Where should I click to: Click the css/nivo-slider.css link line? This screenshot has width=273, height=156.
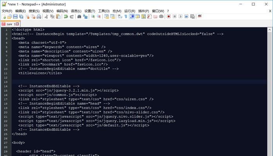pyautogui.click(x=91, y=112)
